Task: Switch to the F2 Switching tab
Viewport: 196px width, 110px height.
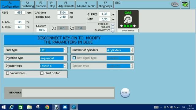Action: point(28,5)
